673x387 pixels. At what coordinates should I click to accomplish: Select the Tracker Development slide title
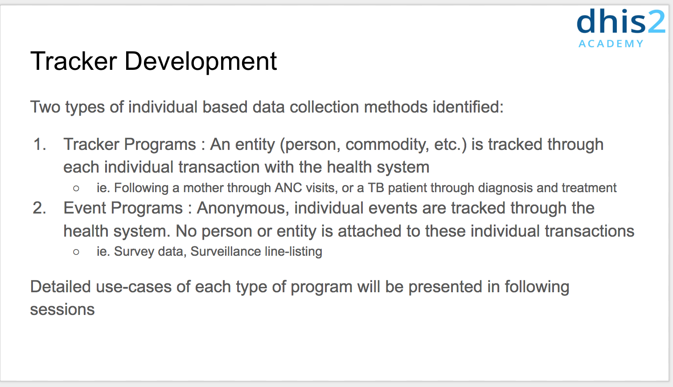pyautogui.click(x=153, y=61)
